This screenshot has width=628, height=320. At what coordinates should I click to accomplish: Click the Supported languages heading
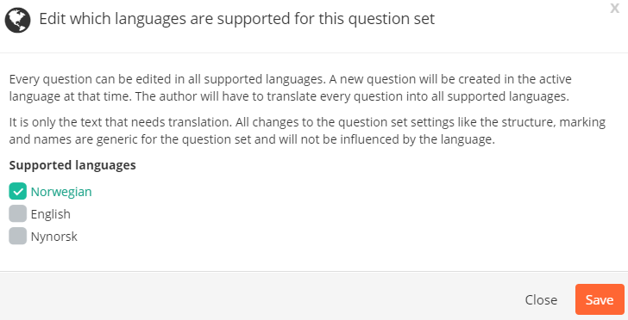(72, 165)
